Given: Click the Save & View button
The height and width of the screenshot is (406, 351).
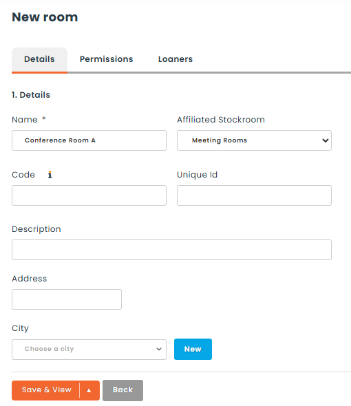Looking at the screenshot, I should (46, 390).
